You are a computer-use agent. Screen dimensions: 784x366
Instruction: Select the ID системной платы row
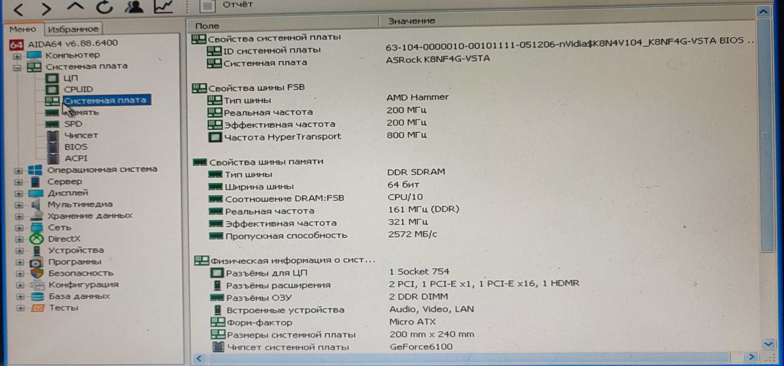click(272, 50)
